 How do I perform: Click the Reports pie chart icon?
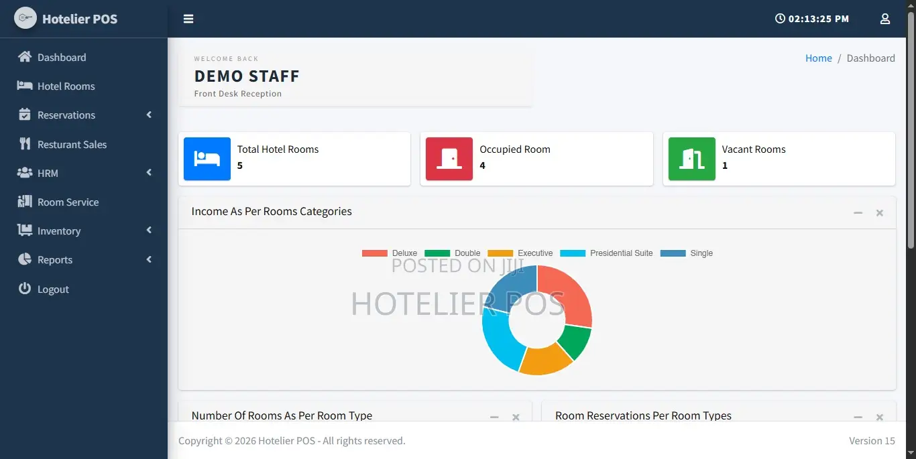[x=25, y=259]
